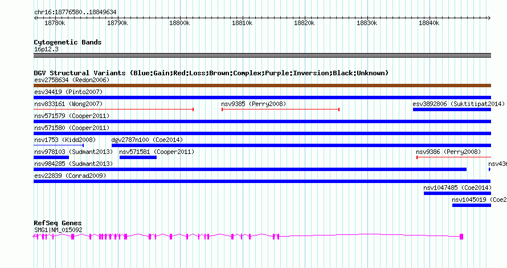
Task: Open the nsv1045019 variant label
Action: coord(479,200)
